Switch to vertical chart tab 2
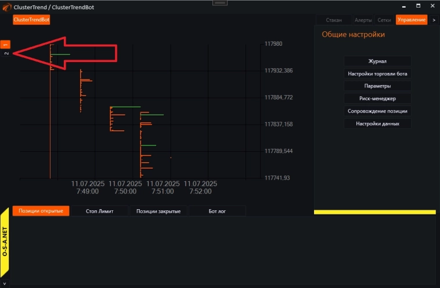 6,53
